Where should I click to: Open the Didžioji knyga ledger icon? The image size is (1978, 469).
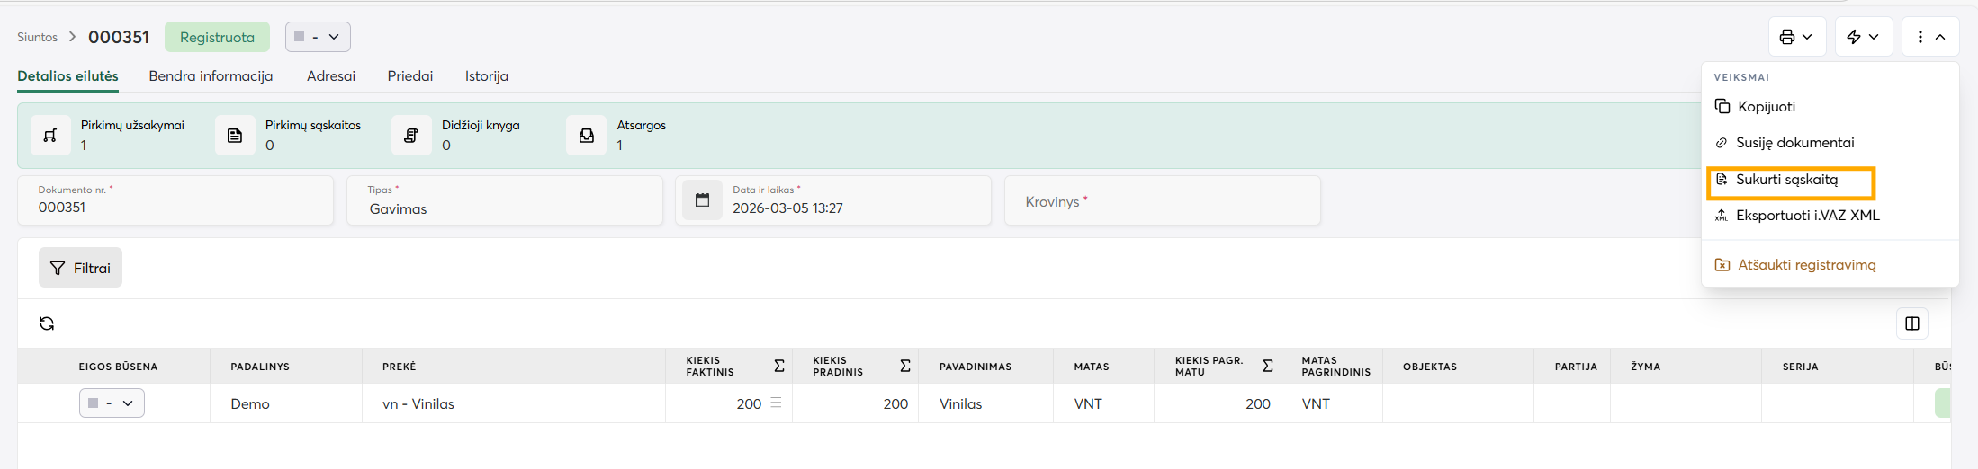click(x=411, y=136)
